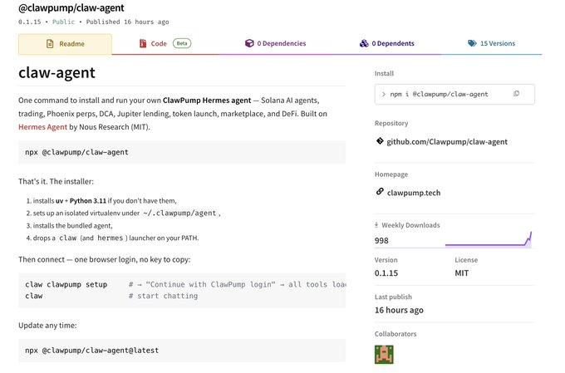Click the 'claw clawpump setup' code line

66,285
